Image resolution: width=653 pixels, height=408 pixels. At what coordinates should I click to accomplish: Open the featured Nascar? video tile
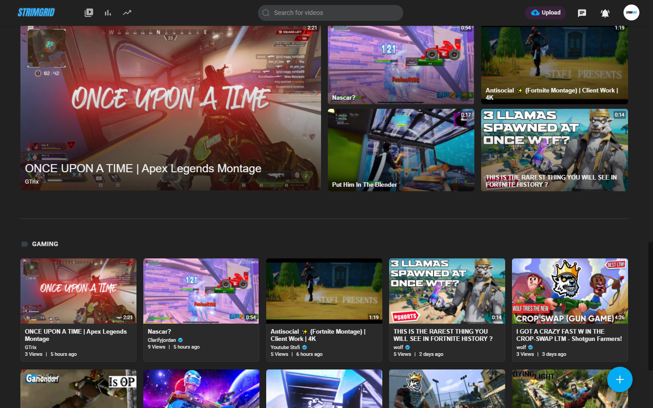(401, 65)
